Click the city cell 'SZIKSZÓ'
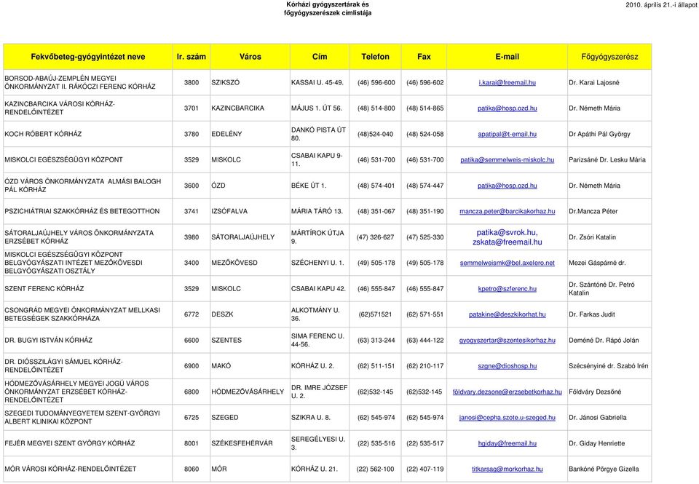 click(x=226, y=82)
